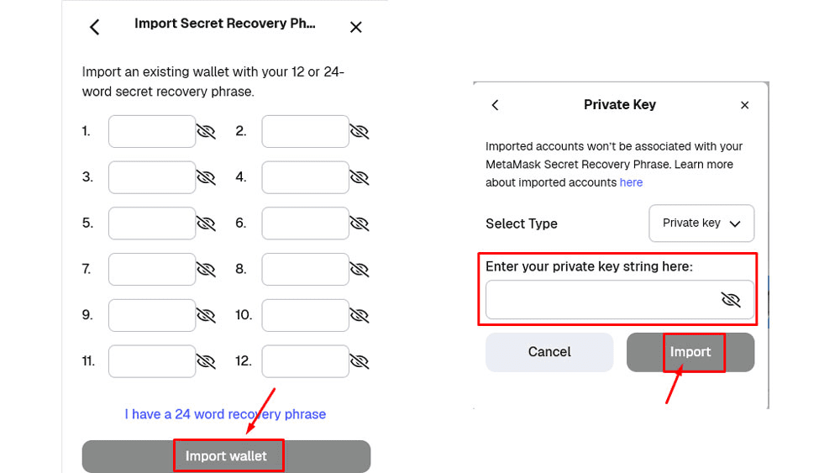
Task: Show recovery word 2 via eye icon
Action: coord(360,132)
